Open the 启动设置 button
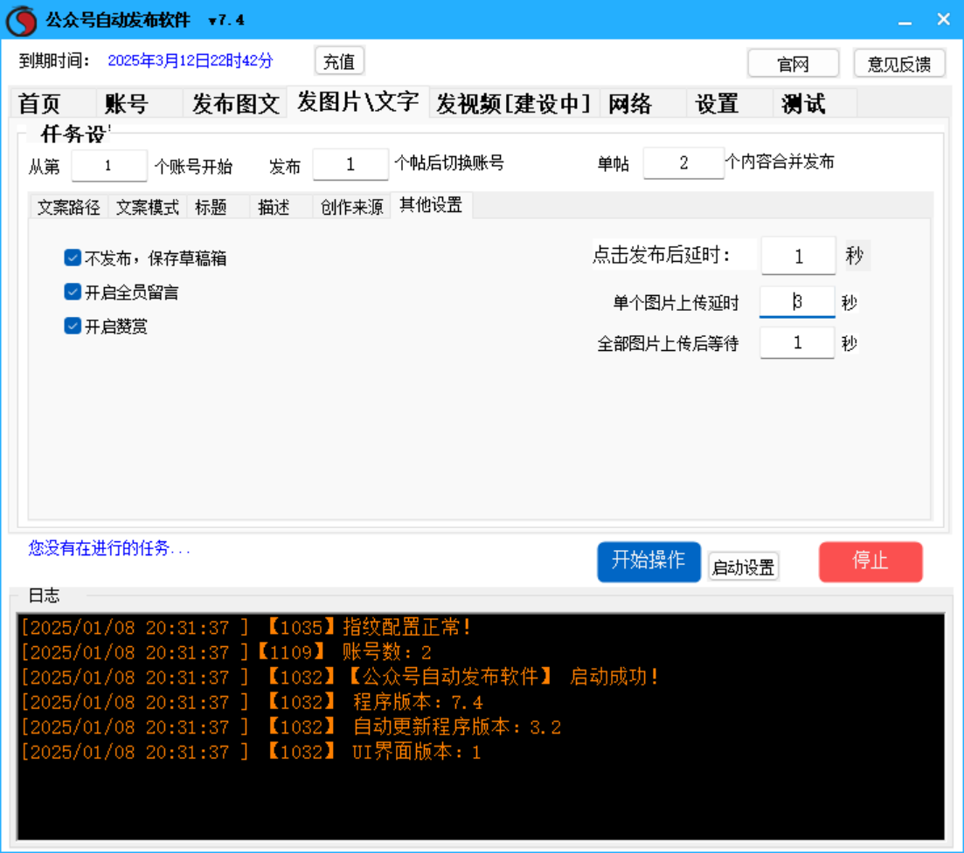This screenshot has width=964, height=853. point(743,567)
